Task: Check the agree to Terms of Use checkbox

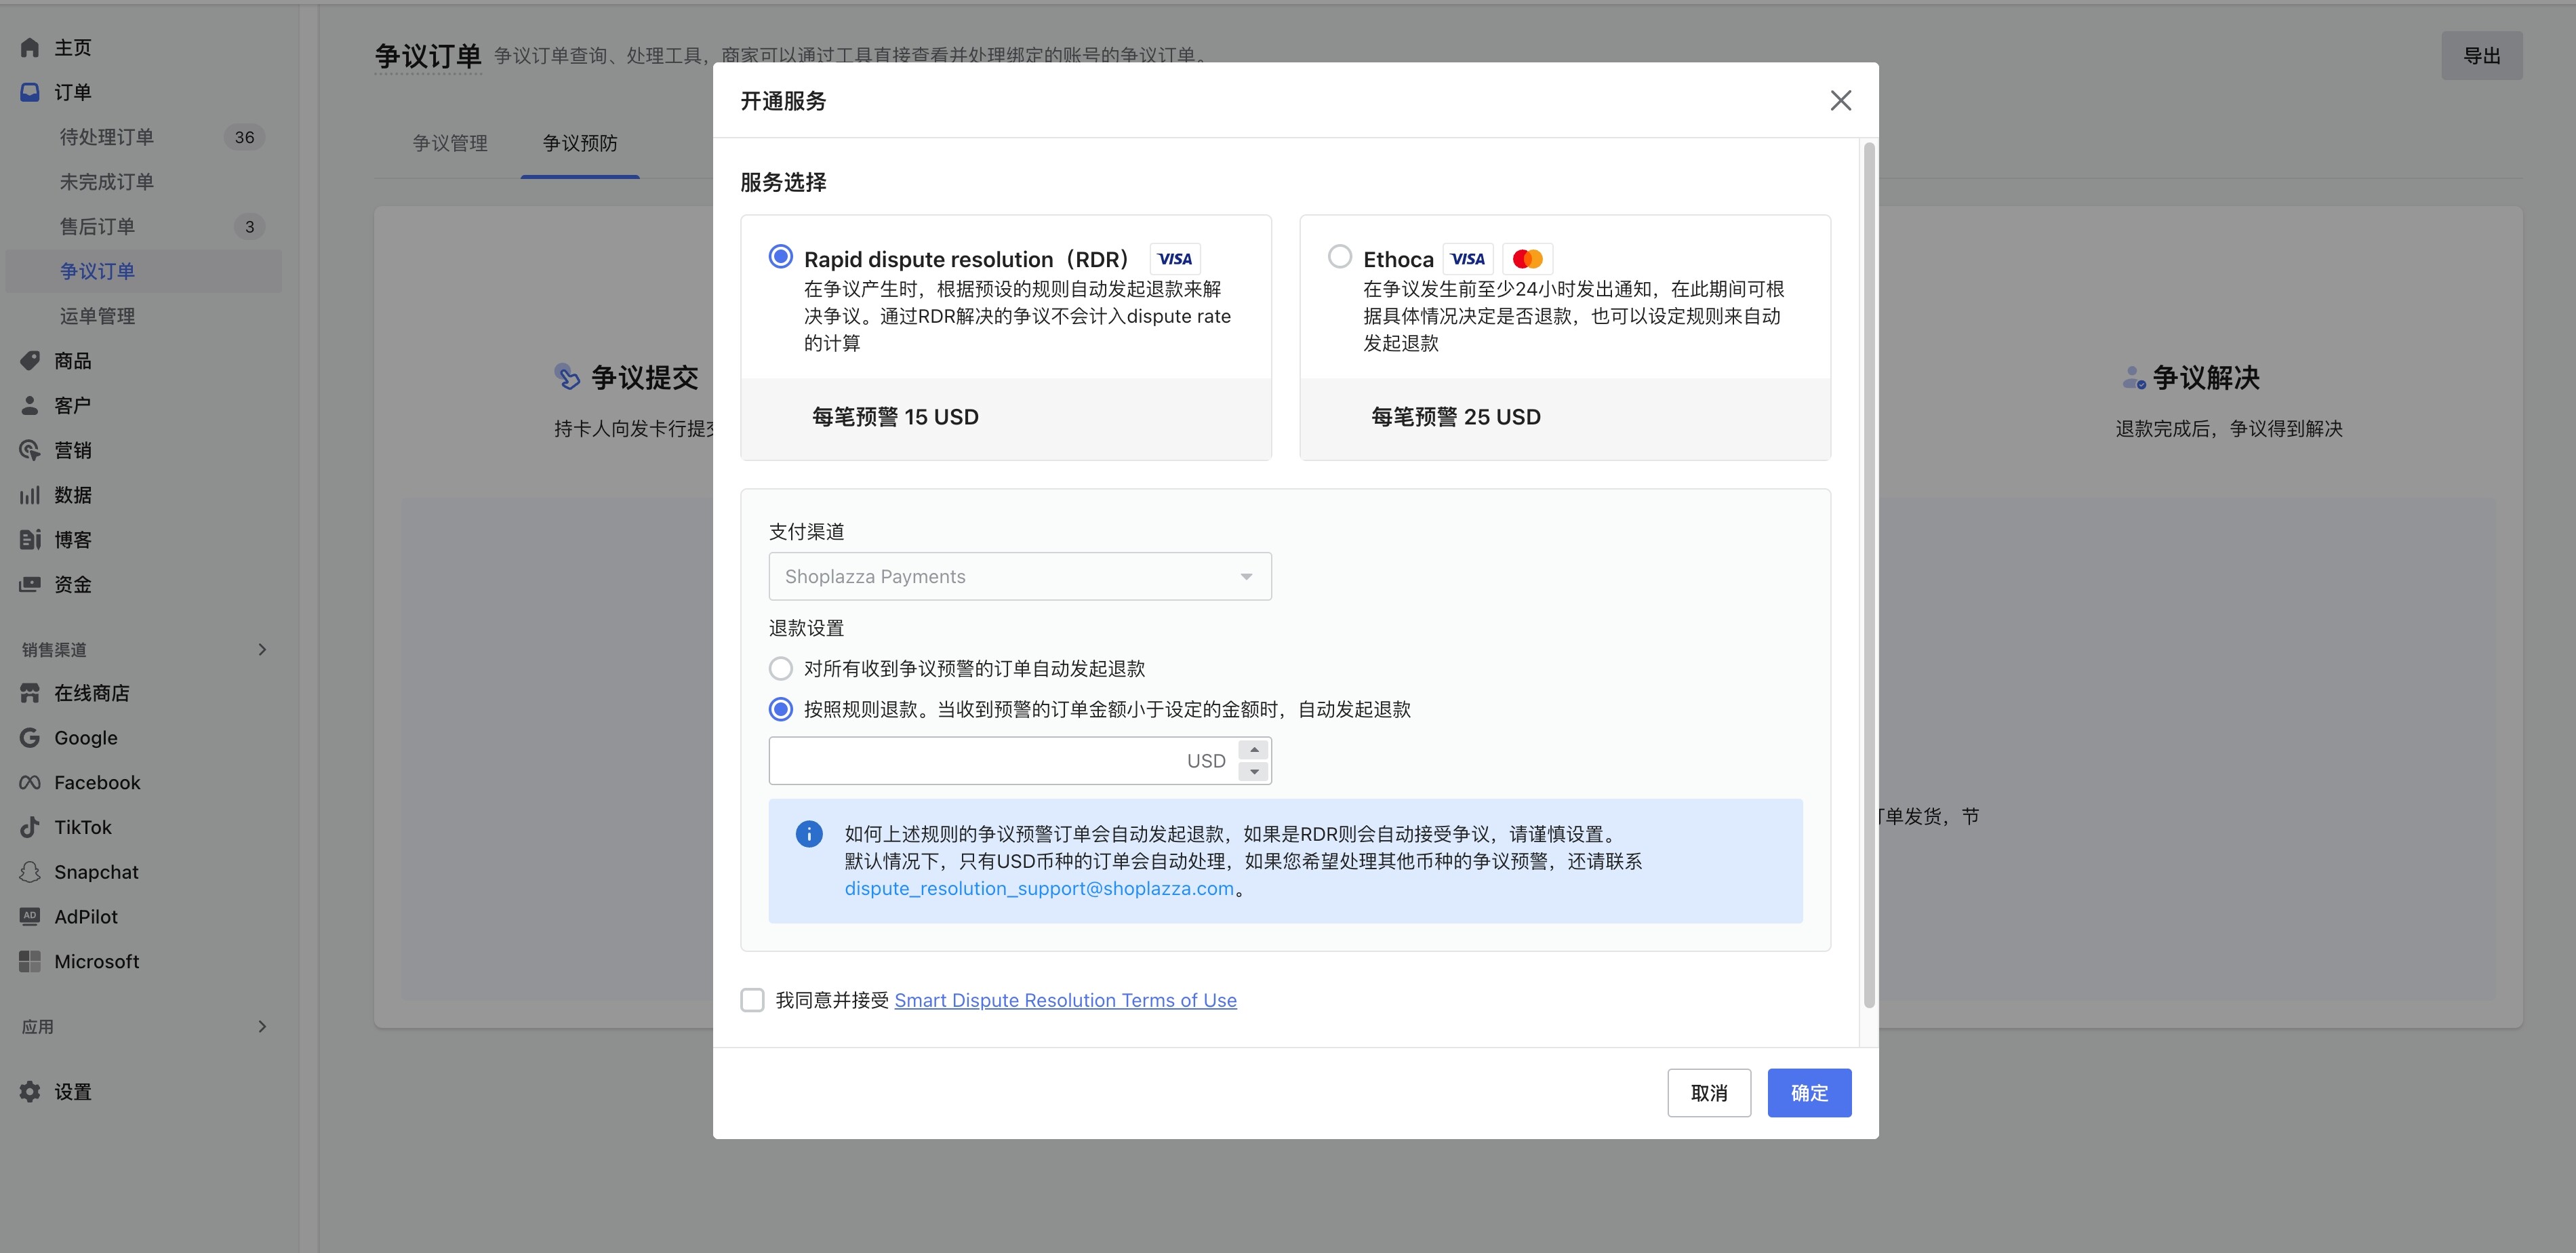Action: pyautogui.click(x=752, y=1000)
